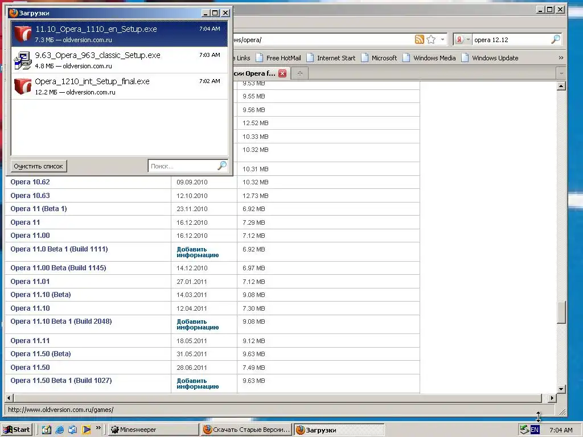583x437 pixels.
Task: Click the vertical scrollbar up arrow
Action: 561,86
